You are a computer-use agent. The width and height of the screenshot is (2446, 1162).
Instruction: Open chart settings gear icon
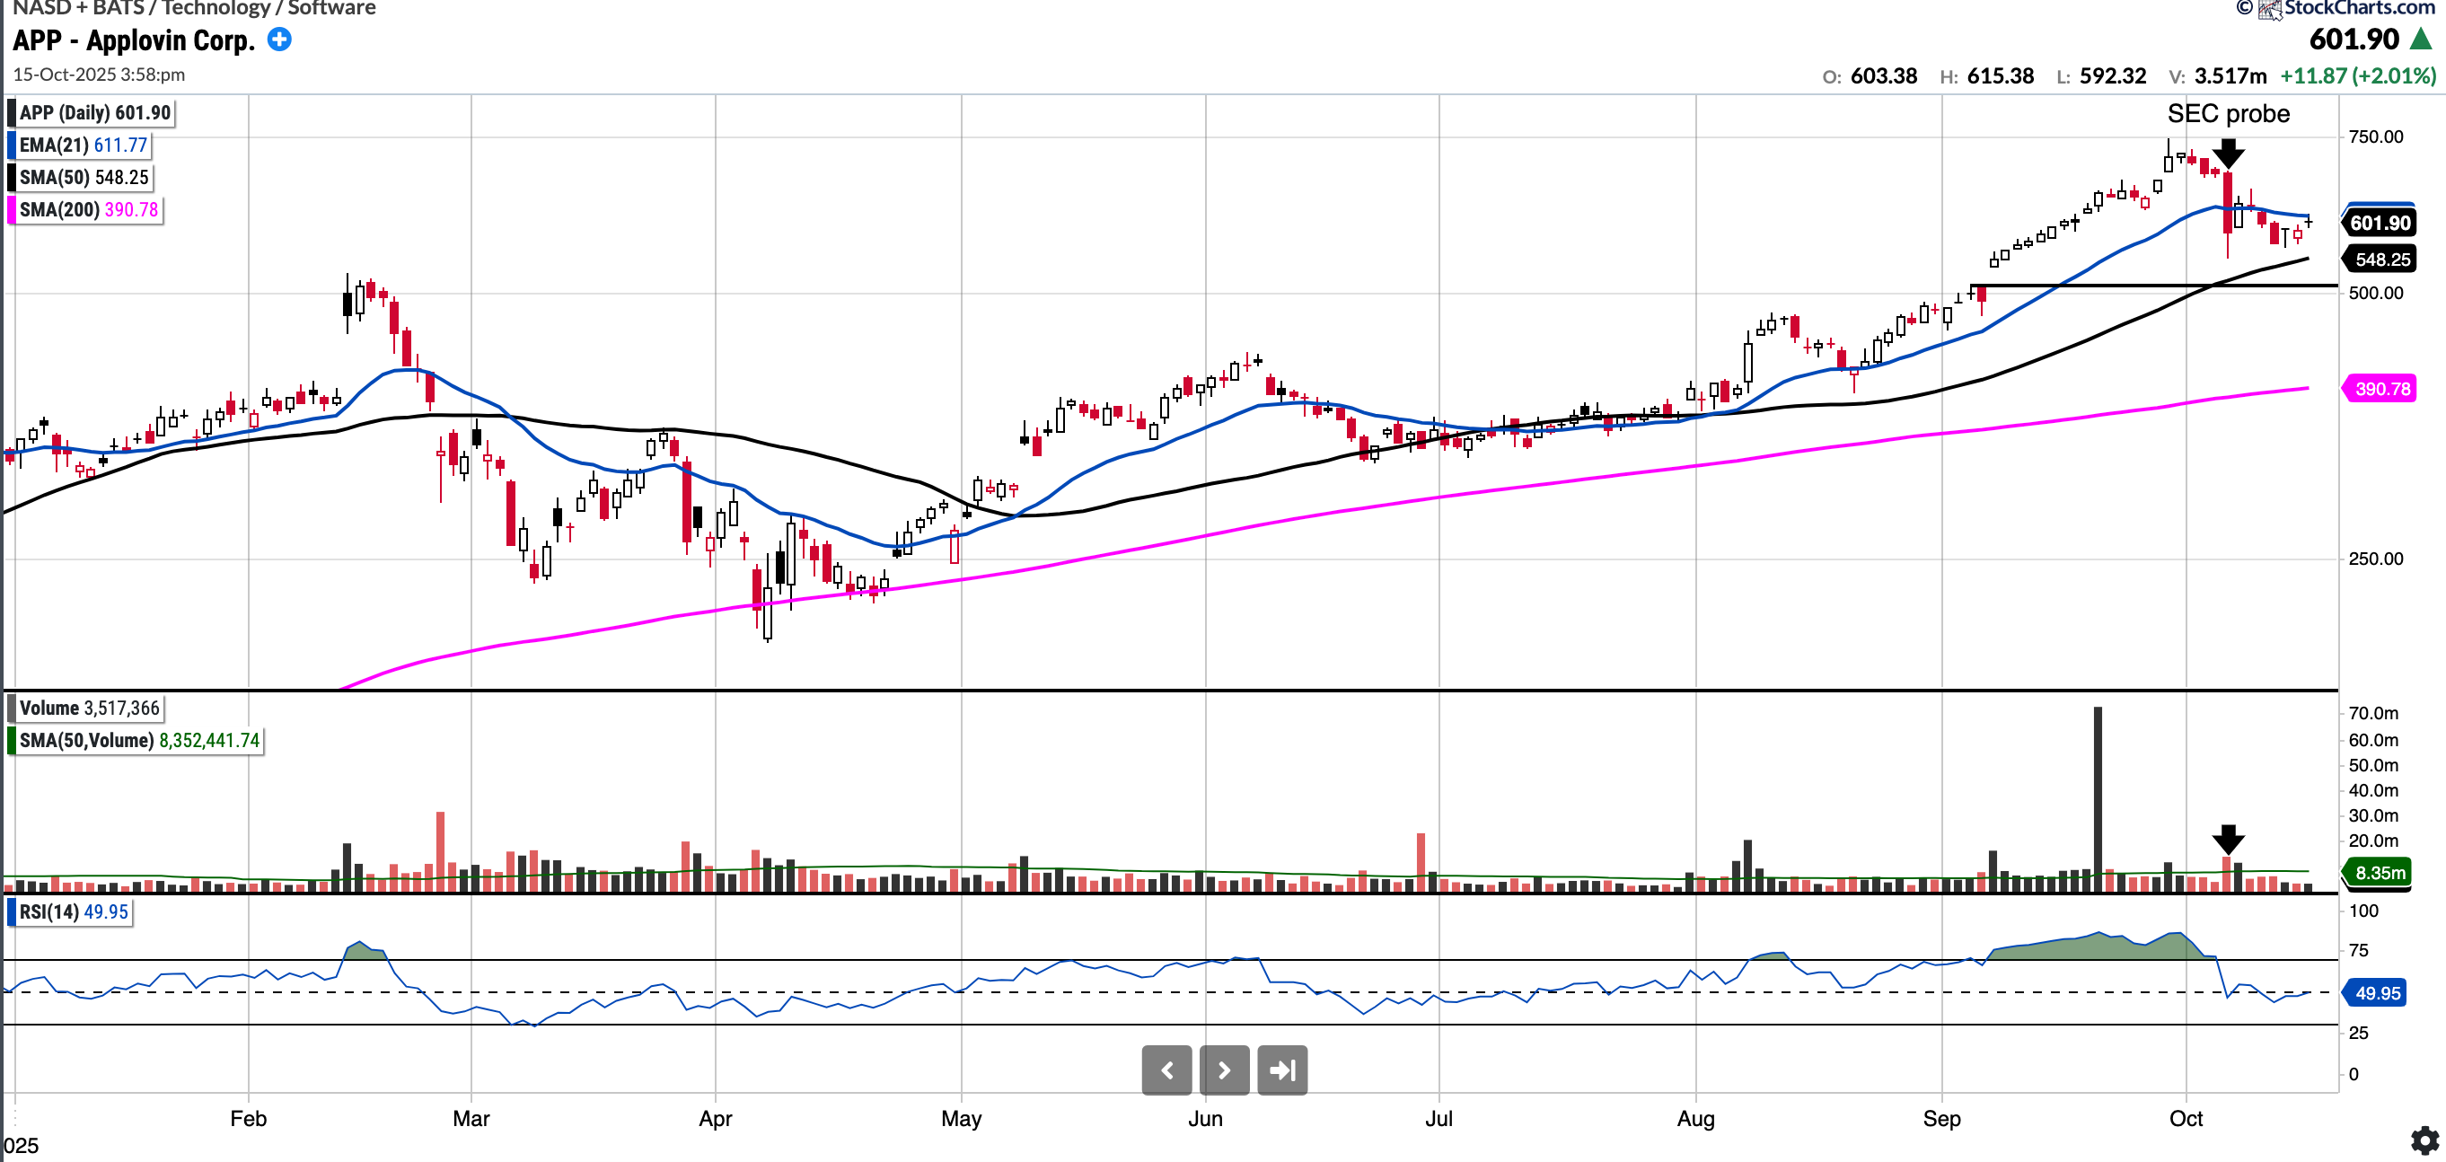(x=2424, y=1140)
